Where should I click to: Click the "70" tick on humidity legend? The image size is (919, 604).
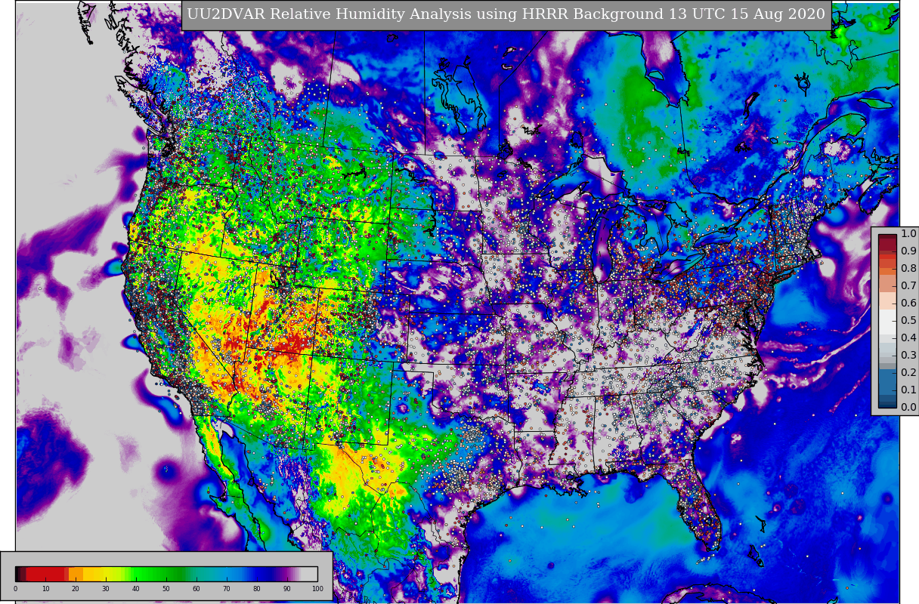point(227,589)
